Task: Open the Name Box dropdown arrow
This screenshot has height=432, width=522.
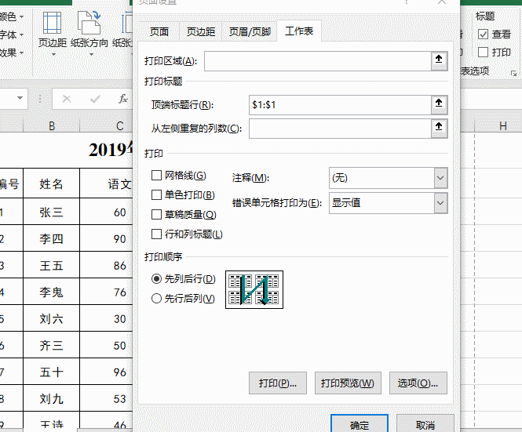Action: click(x=20, y=98)
